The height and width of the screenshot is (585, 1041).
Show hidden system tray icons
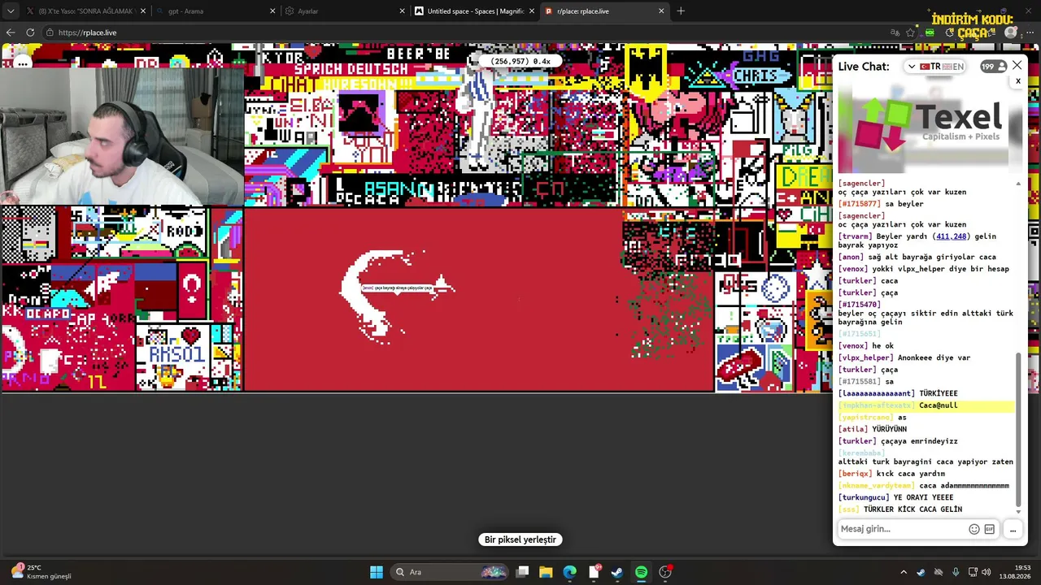click(x=903, y=572)
